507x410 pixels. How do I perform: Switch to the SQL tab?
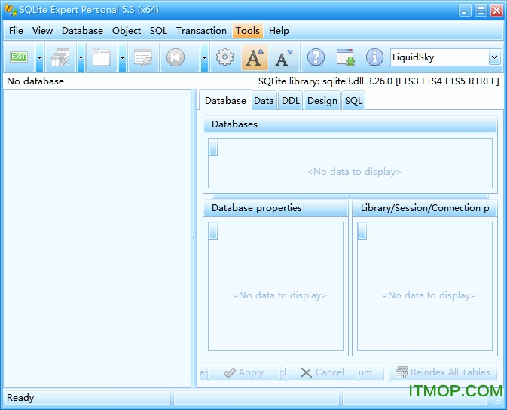click(353, 101)
